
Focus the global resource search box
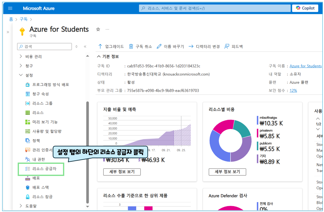(215, 8)
